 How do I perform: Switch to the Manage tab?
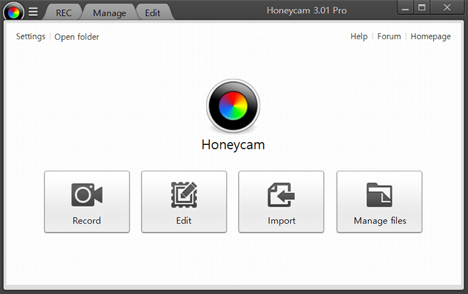pos(109,13)
